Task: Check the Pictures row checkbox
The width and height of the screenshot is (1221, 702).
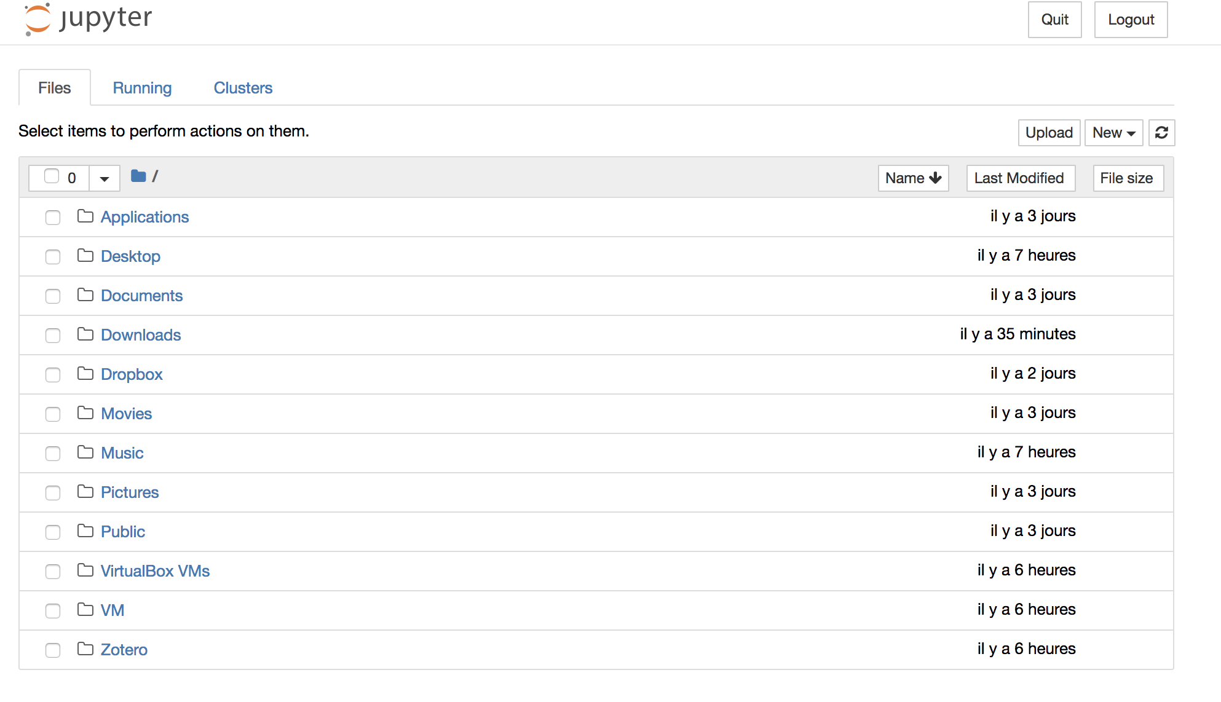Action: coord(53,493)
